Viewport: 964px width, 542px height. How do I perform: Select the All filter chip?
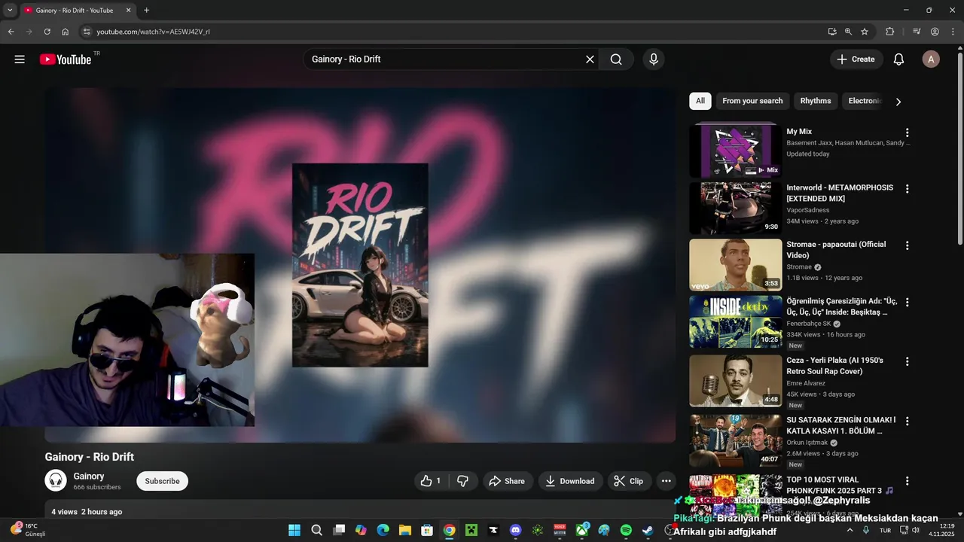tap(700, 101)
